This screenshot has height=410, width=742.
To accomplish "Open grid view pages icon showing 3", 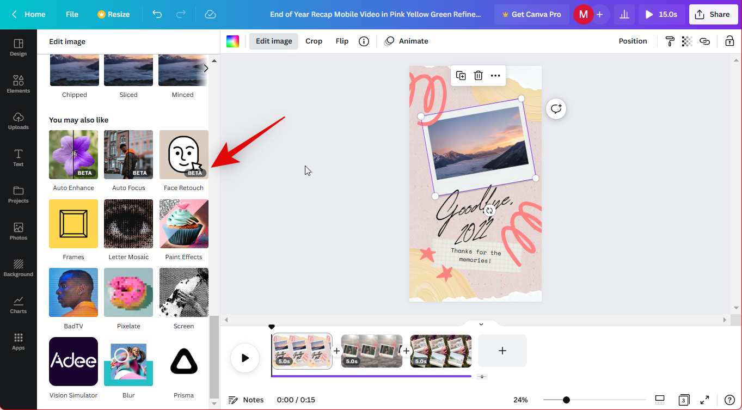I will 684,400.
